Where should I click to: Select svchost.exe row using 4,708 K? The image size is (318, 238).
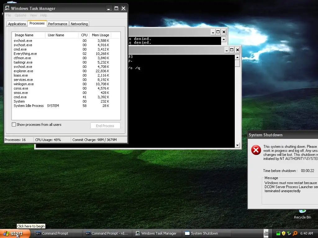(62, 67)
